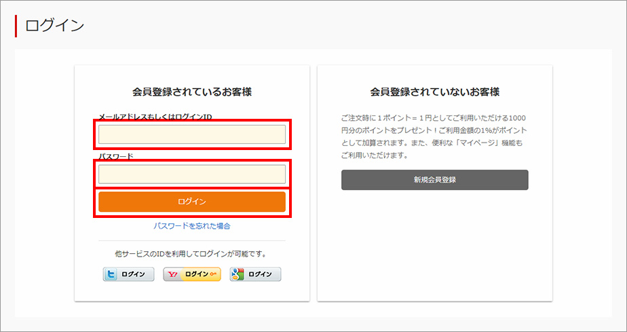Focus the パスワード input field
The image size is (627, 332).
[x=192, y=174]
